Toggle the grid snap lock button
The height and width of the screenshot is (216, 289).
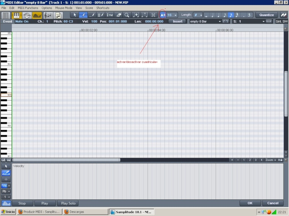pos(163,15)
